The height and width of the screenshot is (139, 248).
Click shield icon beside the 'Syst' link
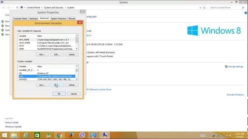click(3, 30)
